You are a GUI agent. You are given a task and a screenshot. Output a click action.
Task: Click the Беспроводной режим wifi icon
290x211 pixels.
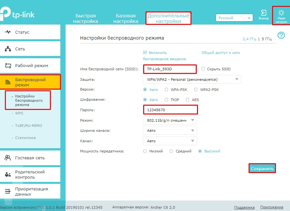8,82
